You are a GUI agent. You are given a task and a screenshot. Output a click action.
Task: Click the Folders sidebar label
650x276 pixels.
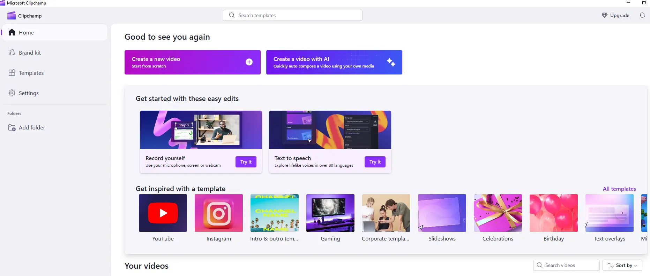point(14,113)
